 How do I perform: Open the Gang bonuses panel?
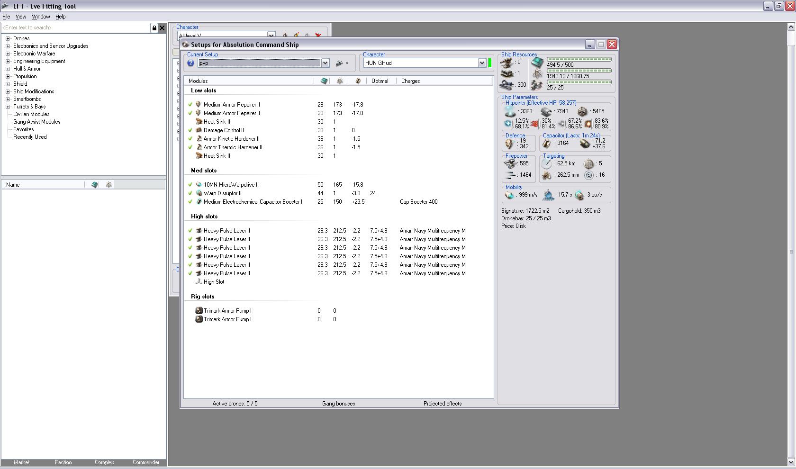pyautogui.click(x=338, y=404)
